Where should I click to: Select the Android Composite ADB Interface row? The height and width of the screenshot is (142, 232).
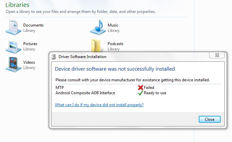(138, 93)
